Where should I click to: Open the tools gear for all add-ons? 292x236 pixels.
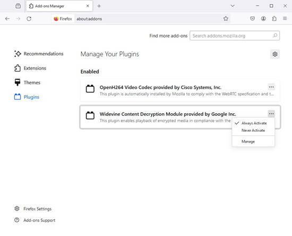point(275,54)
